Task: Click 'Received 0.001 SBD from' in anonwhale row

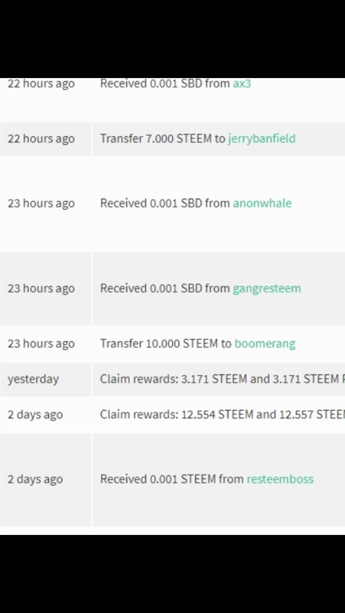Action: pyautogui.click(x=165, y=204)
